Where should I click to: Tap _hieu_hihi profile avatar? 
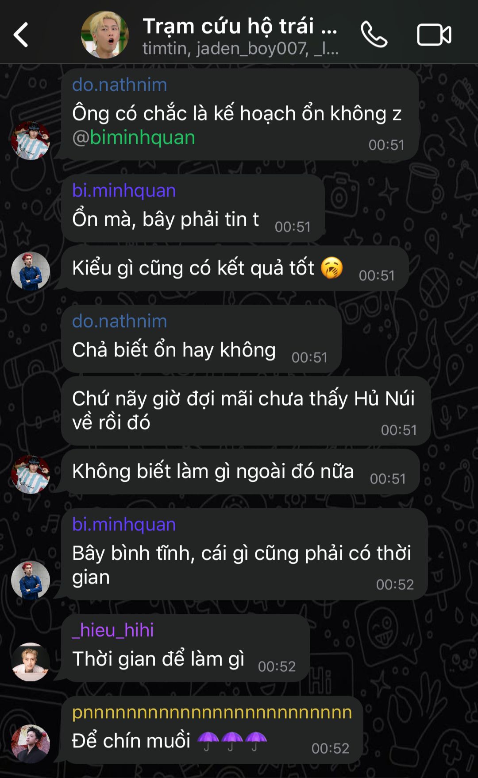(31, 662)
